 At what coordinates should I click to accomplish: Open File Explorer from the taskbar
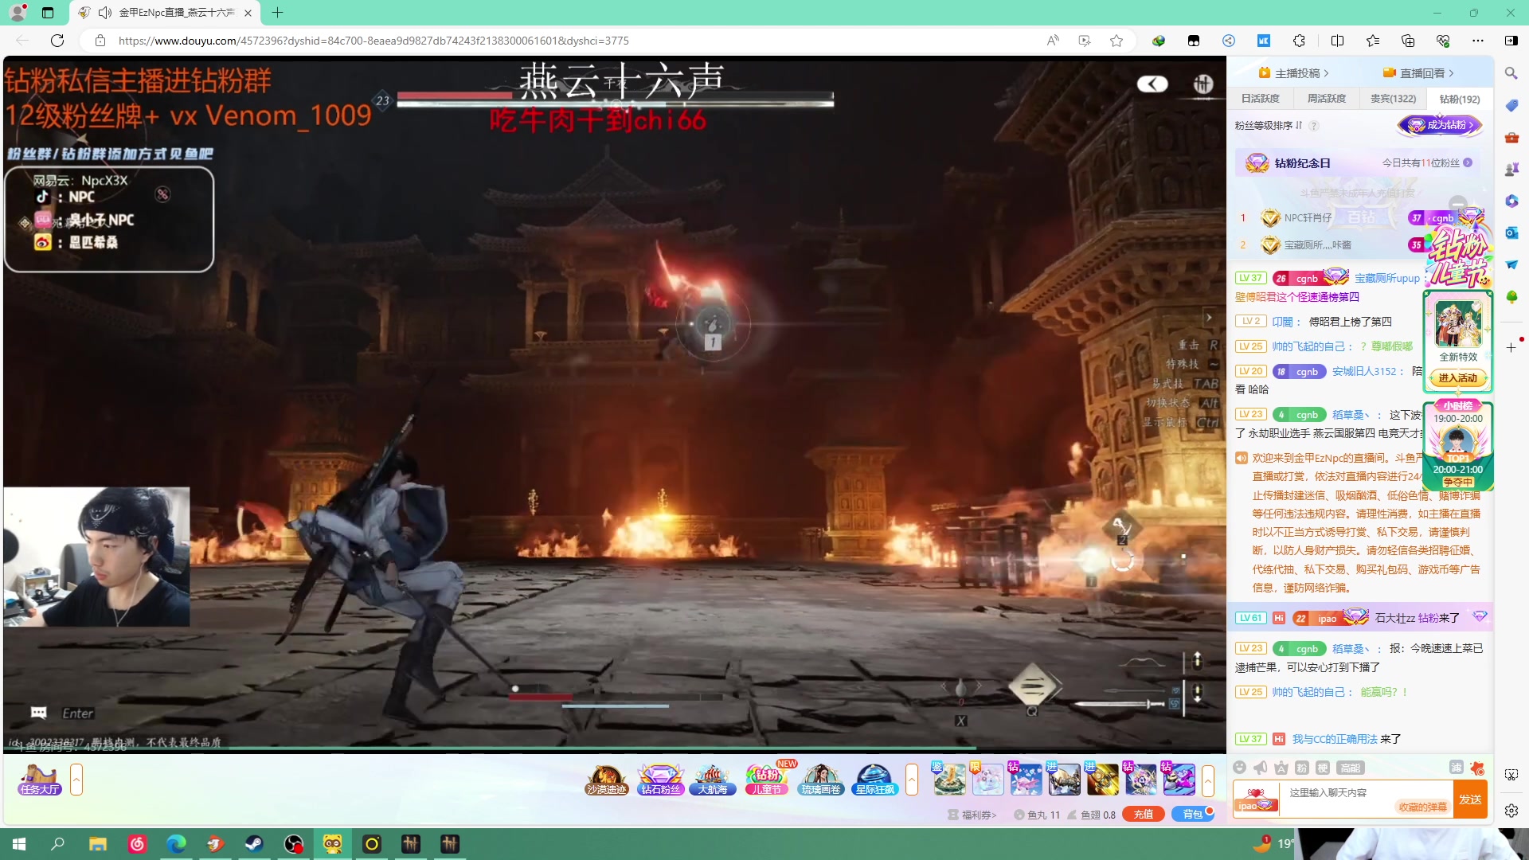click(98, 844)
